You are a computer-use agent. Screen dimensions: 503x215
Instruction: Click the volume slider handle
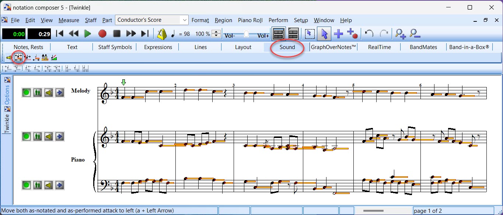246,34
